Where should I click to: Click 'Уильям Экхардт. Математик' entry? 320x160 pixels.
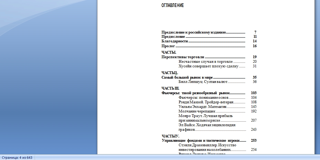(202, 107)
